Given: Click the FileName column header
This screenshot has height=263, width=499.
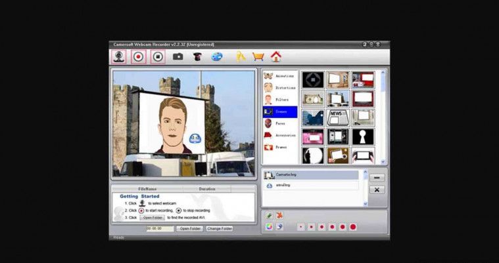Looking at the screenshot, I should (x=148, y=189).
